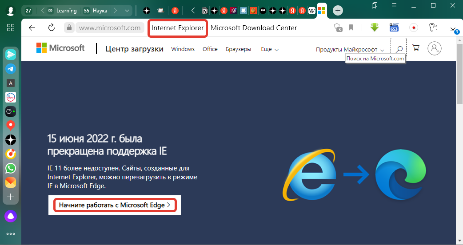The image size is (463, 245).
Task: Switch to the Notion tab
Action: (x=205, y=11)
